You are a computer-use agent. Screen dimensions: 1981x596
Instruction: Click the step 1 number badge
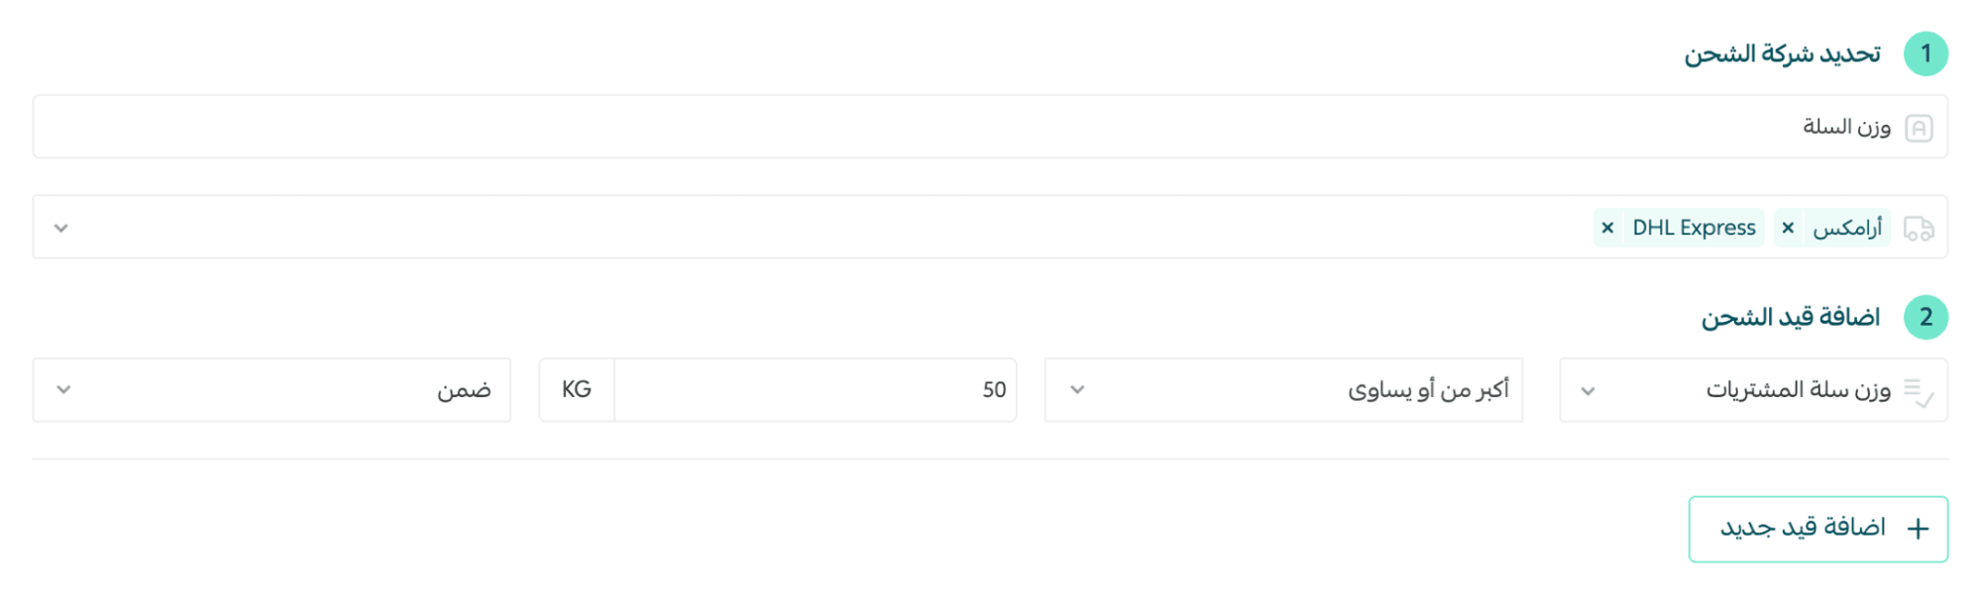click(1926, 53)
